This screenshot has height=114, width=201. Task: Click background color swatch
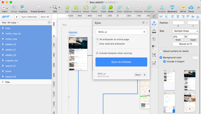click(x=195, y=58)
